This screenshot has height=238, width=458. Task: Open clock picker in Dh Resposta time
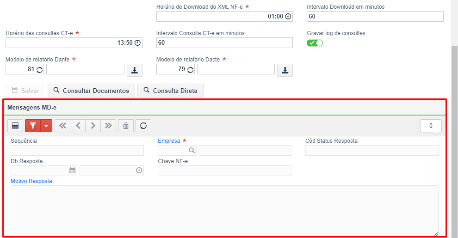click(x=139, y=171)
